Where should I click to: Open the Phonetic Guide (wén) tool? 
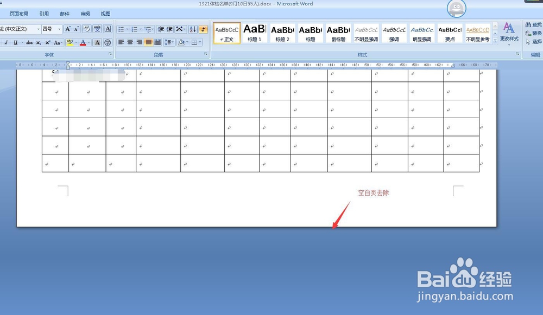(x=97, y=29)
